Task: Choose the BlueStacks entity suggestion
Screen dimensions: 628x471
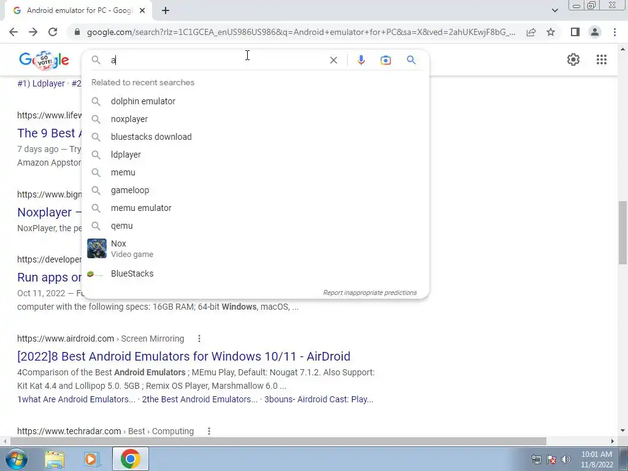Action: coord(255,274)
